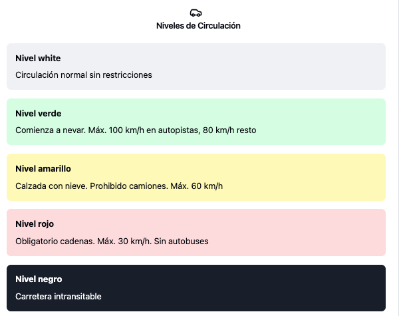
Task: Select the 'Nivel amarillo' title
Action: tap(43, 169)
